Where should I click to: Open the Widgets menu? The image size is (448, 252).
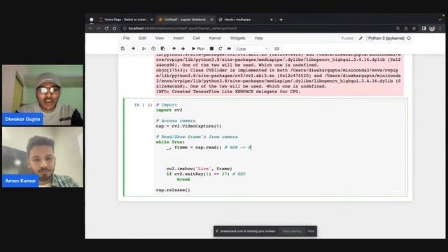click(238, 38)
